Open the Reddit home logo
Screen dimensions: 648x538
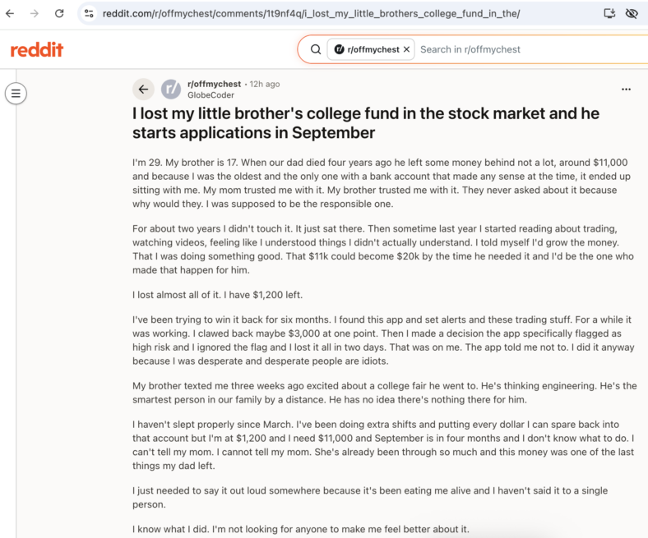click(x=37, y=50)
